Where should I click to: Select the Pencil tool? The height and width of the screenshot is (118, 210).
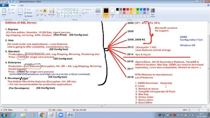pos(38,11)
